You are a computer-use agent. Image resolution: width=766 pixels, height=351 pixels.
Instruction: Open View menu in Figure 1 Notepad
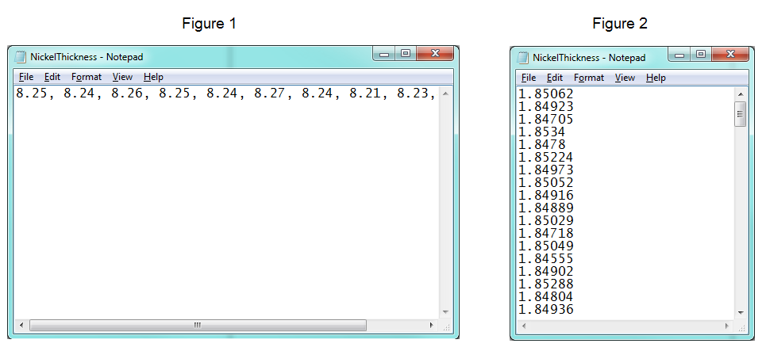(122, 77)
